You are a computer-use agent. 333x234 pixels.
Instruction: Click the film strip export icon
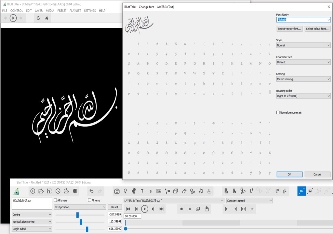pyautogui.click(x=75, y=191)
